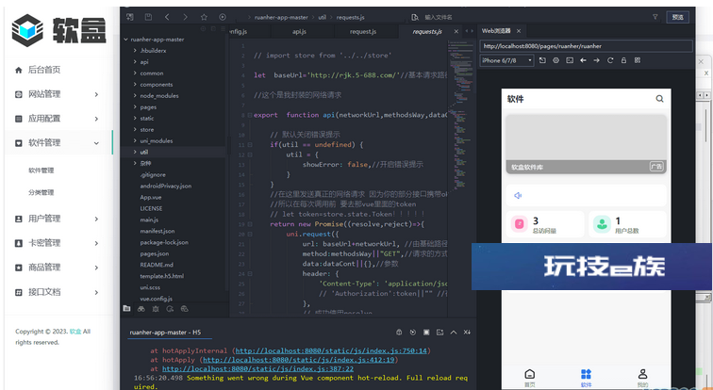This screenshot has height=390, width=713.
Task: Expand the node_modules folder
Action: tap(136, 96)
